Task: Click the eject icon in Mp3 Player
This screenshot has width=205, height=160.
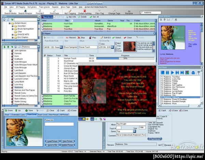Action: click(x=193, y=73)
